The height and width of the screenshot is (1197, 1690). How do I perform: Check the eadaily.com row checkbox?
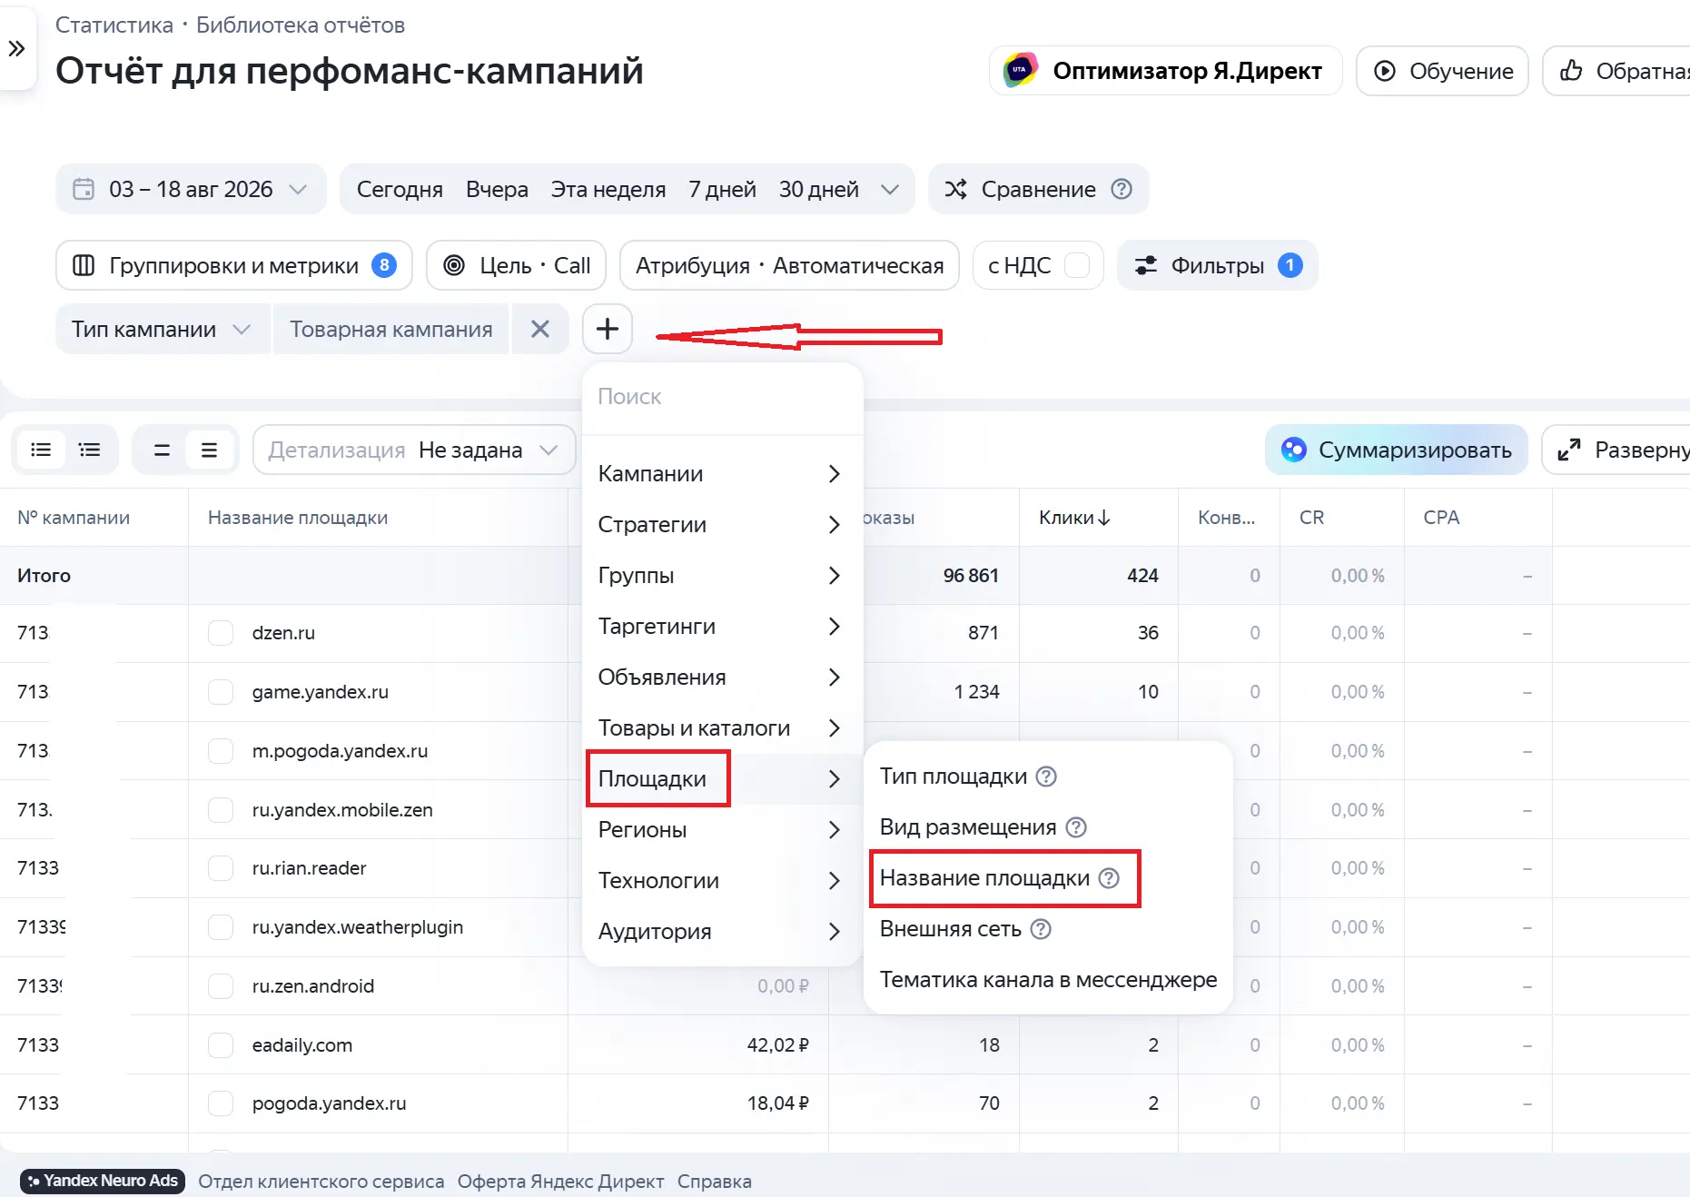[221, 1045]
